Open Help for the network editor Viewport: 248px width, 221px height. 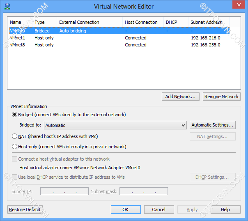(225, 209)
